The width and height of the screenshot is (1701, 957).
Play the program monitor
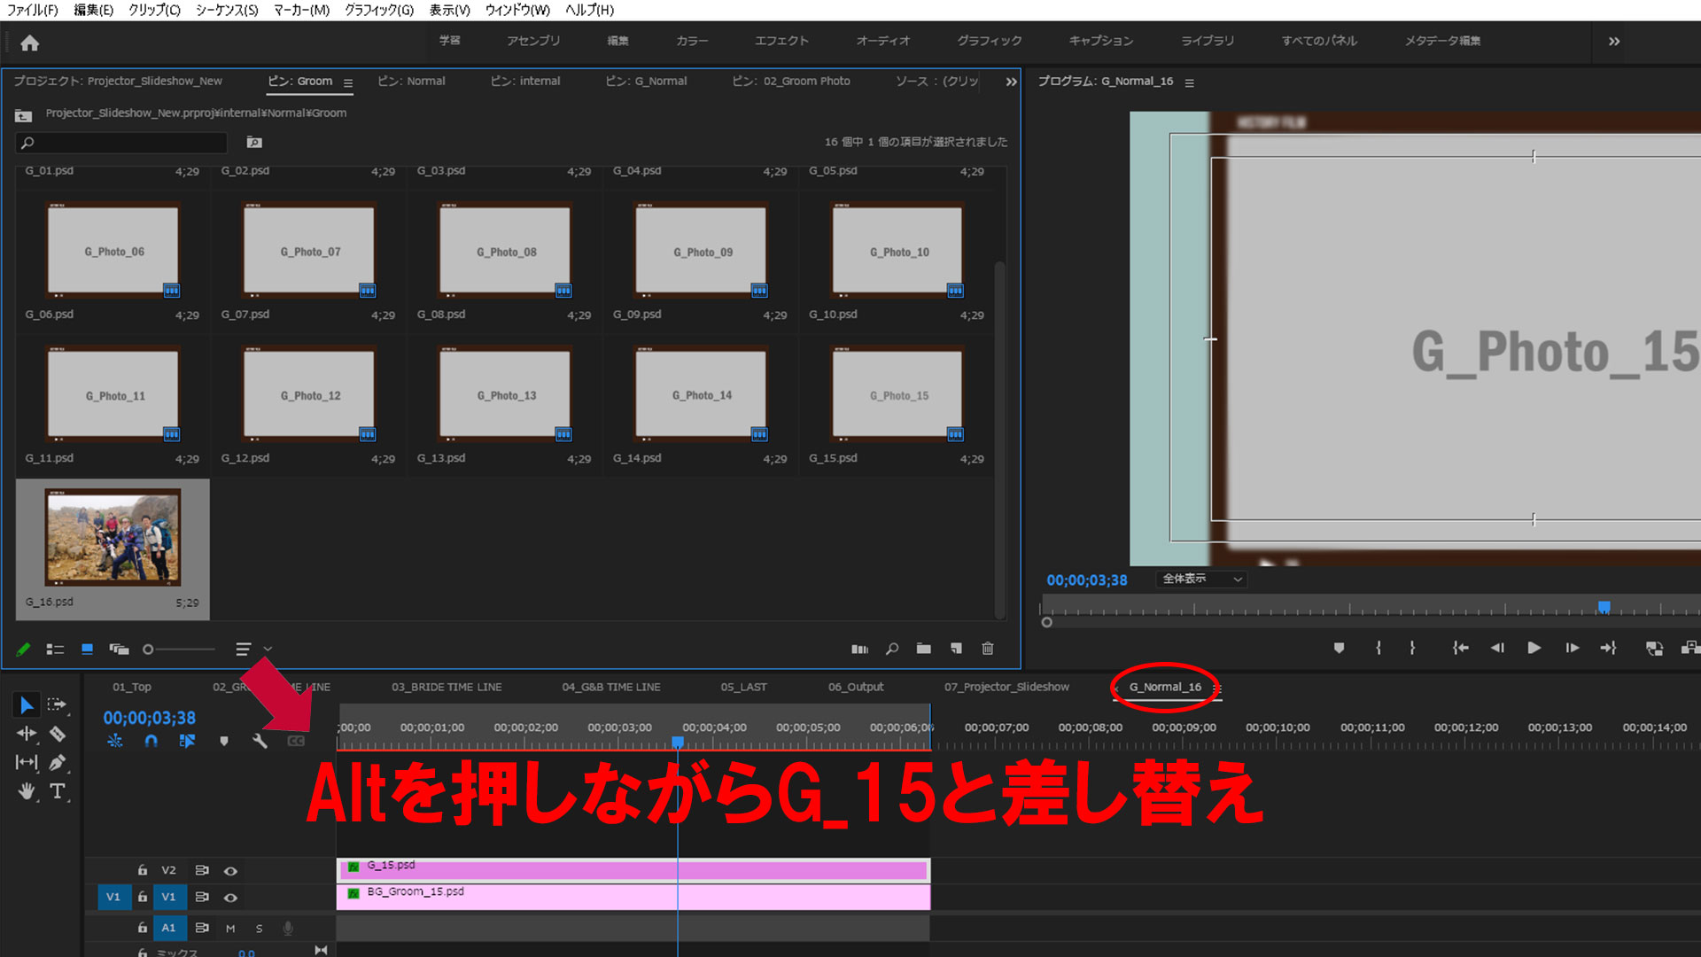[x=1534, y=648]
